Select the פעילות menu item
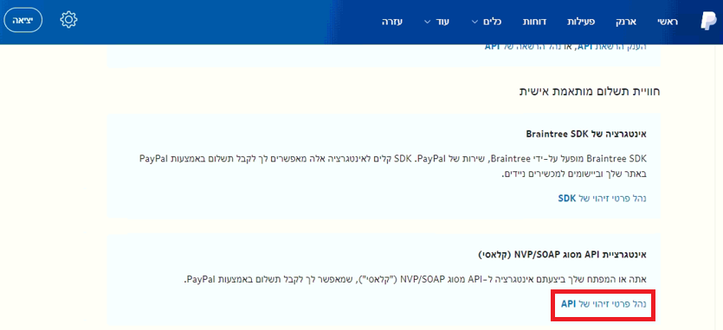Screen dimensions: 723x330 (580, 22)
